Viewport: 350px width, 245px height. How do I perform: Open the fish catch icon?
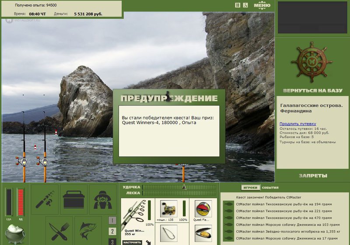click(x=88, y=231)
